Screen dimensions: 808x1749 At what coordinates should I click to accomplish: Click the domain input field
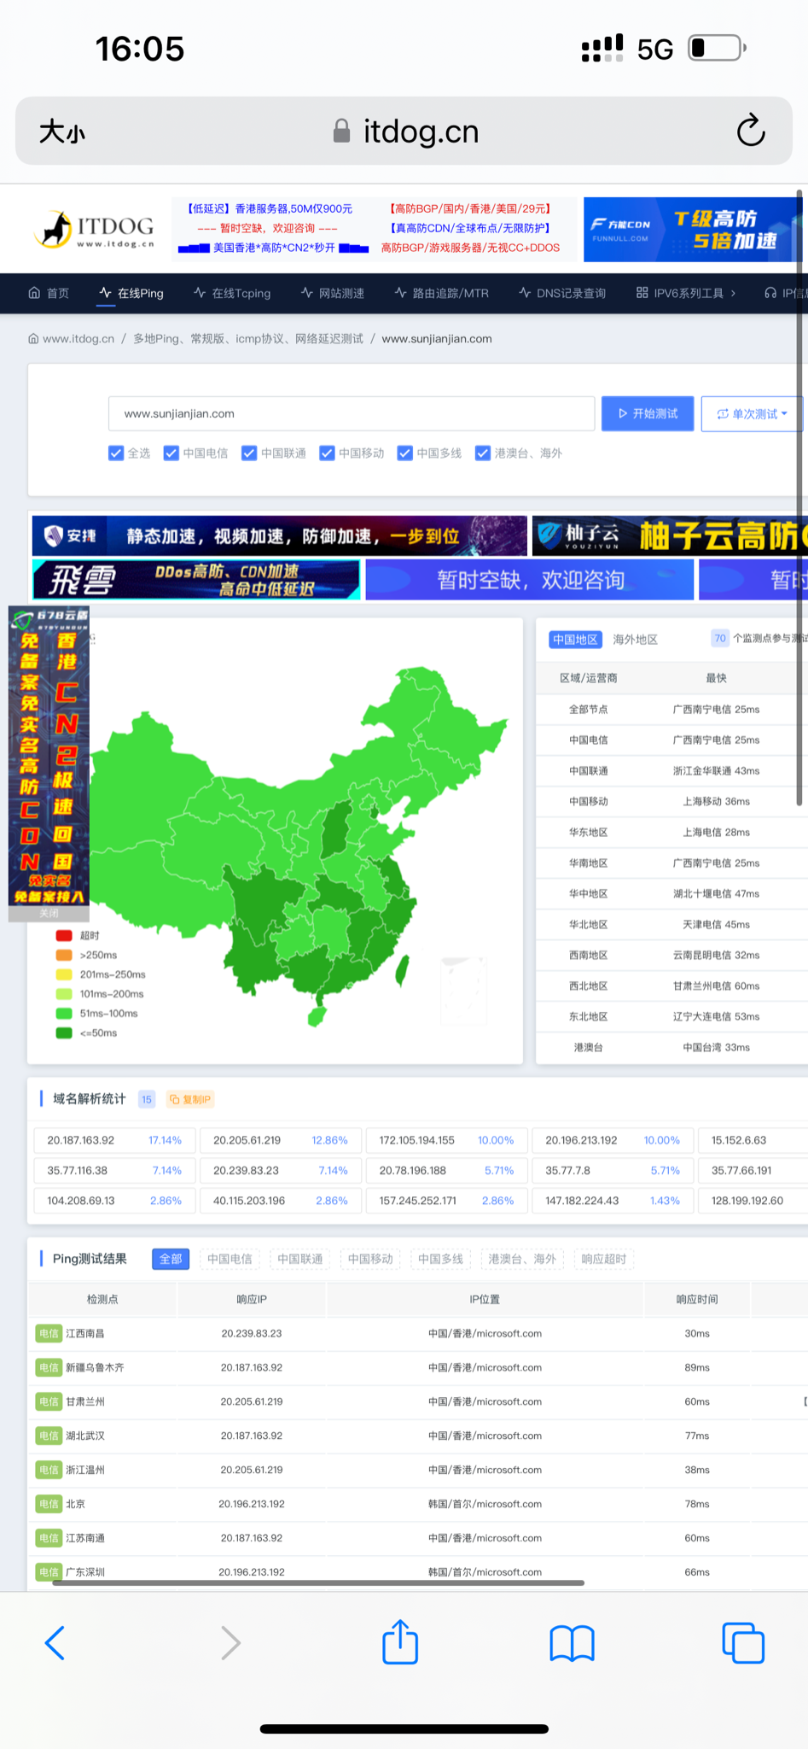pos(351,413)
